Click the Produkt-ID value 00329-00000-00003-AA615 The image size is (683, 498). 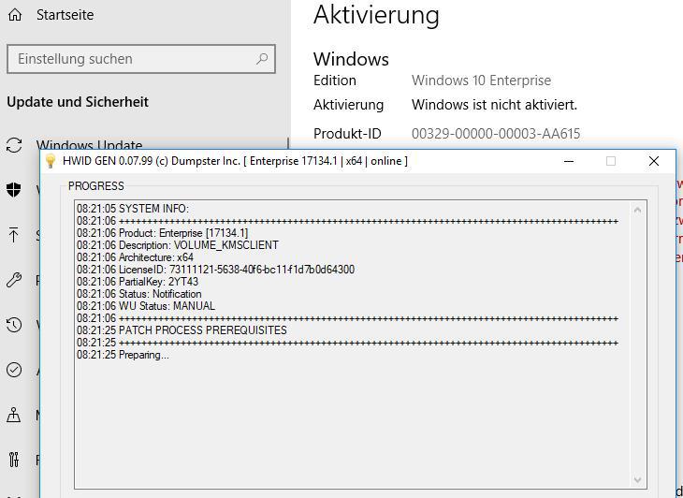pyautogui.click(x=496, y=133)
